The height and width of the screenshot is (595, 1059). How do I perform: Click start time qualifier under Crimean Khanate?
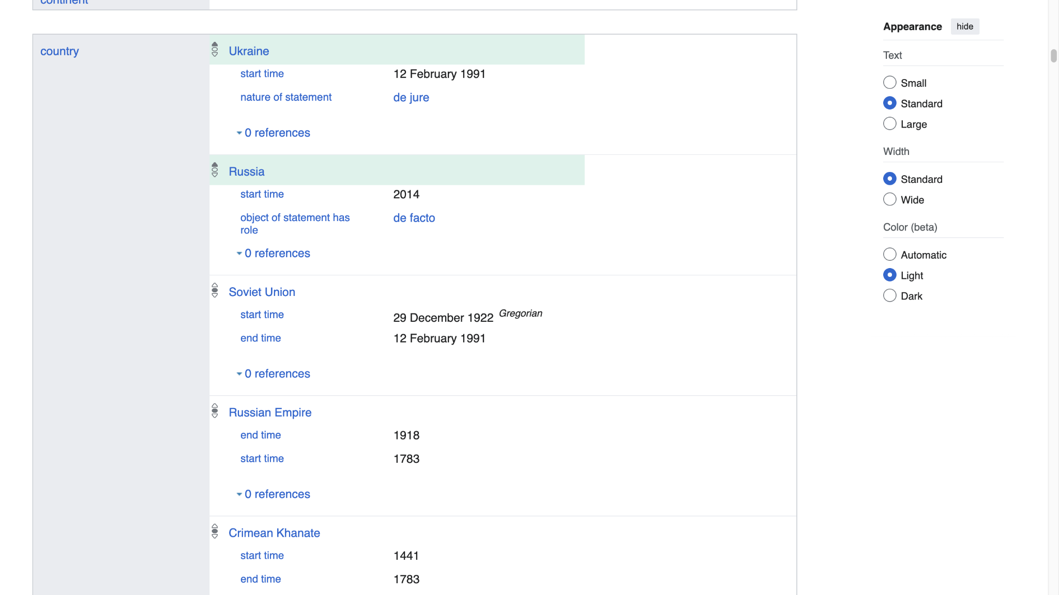262,555
